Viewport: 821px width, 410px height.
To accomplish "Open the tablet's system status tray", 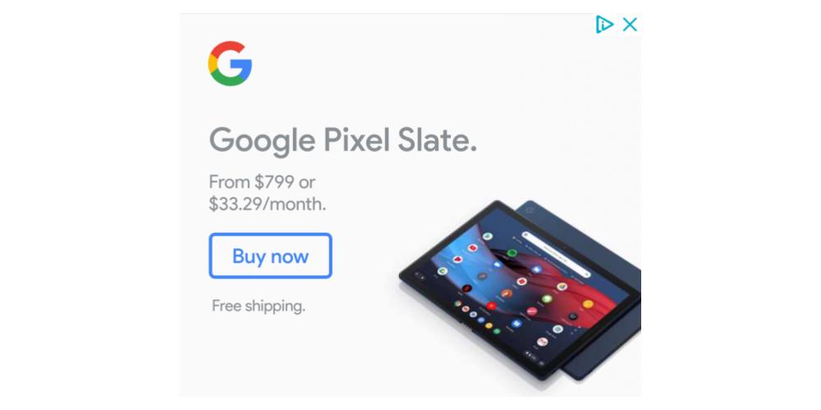I will tap(531, 355).
